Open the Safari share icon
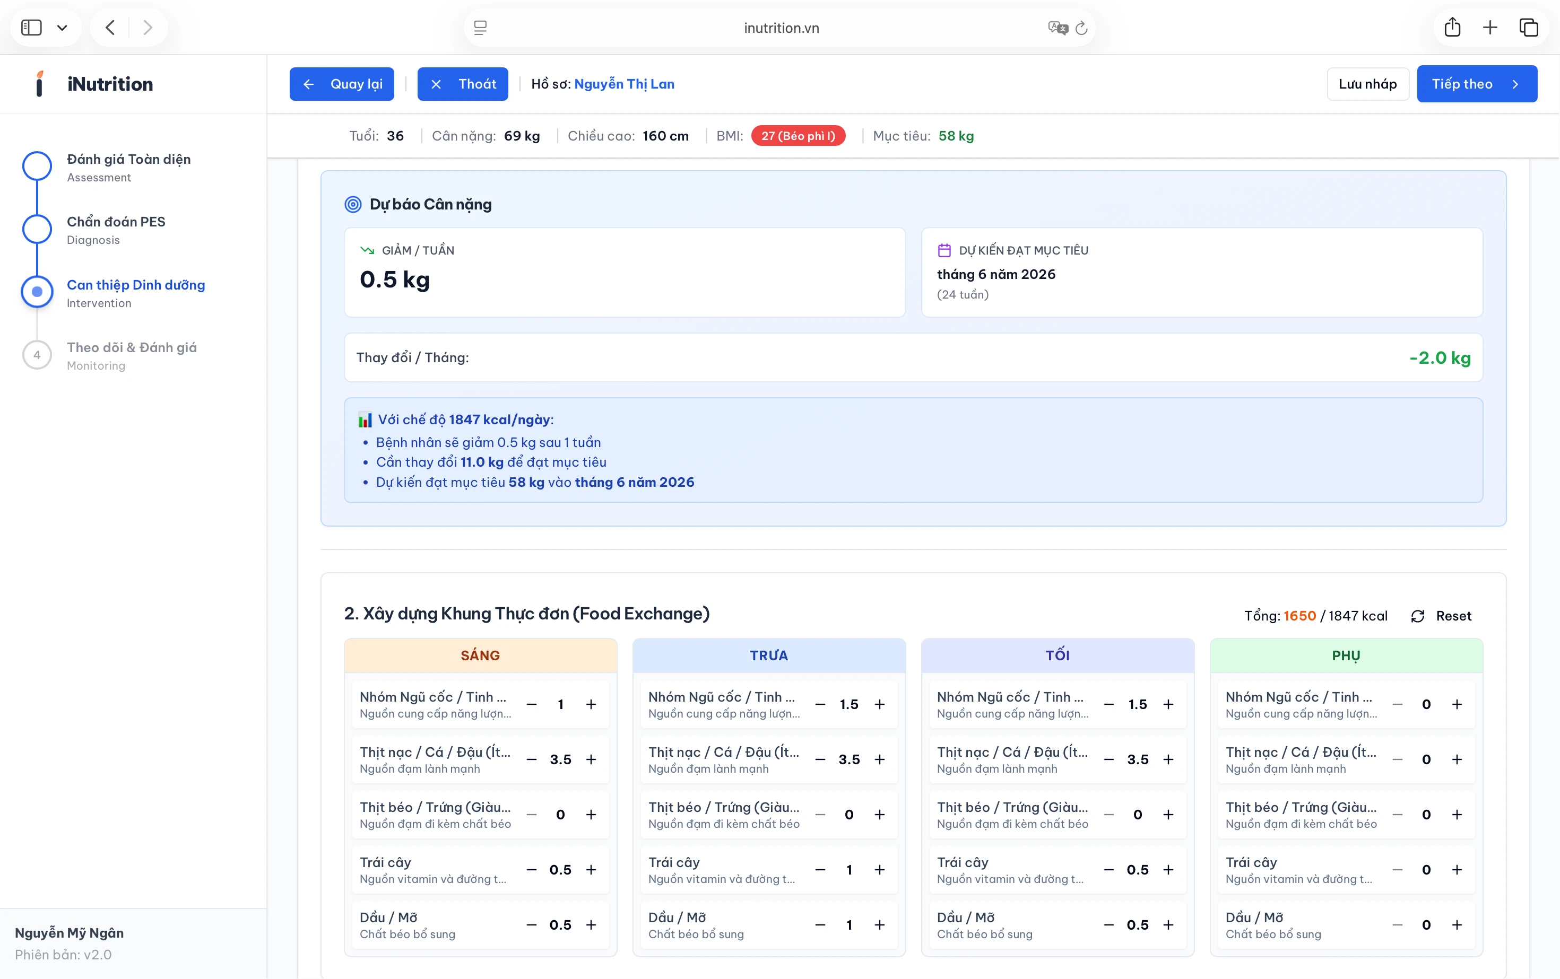 pyautogui.click(x=1452, y=27)
